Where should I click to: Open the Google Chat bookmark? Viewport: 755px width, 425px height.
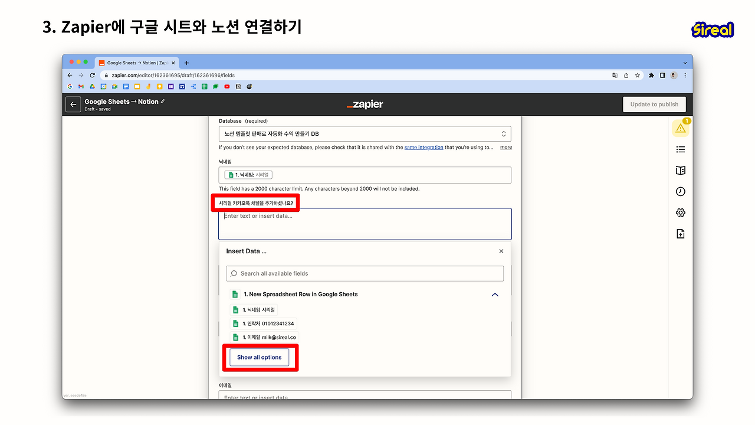click(x=216, y=87)
